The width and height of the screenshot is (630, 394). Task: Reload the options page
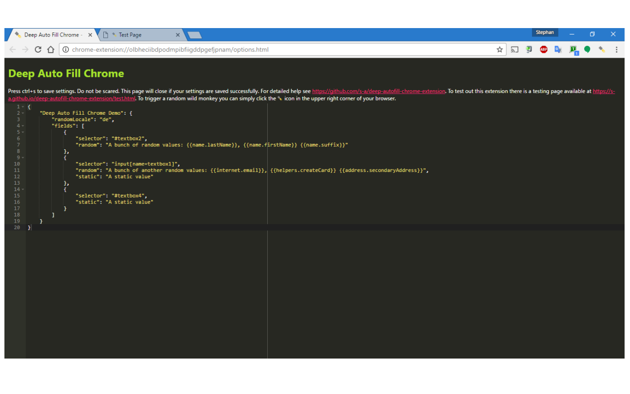38,49
